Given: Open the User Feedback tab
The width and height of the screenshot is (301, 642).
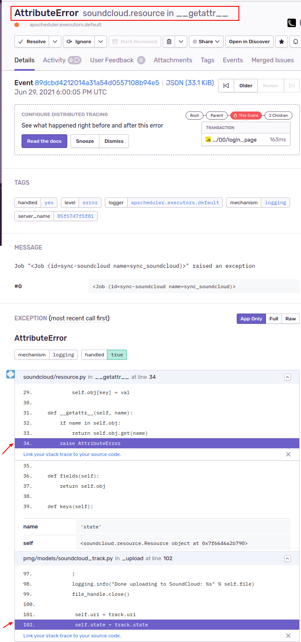Looking at the screenshot, I should click(x=118, y=60).
